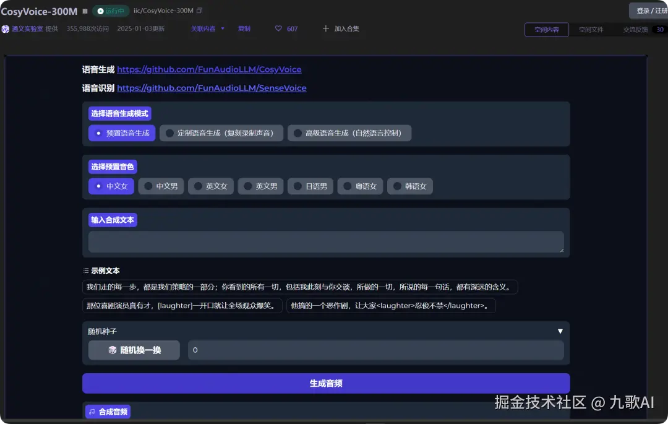668x424 pixels.
Task: Click the 通义实验室 logo icon
Action: click(x=6, y=28)
